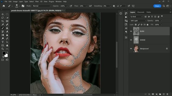Image resolution: width=172 pixels, height=96 pixels.
Task: Open the search magnifier icon
Action: tap(164, 6)
